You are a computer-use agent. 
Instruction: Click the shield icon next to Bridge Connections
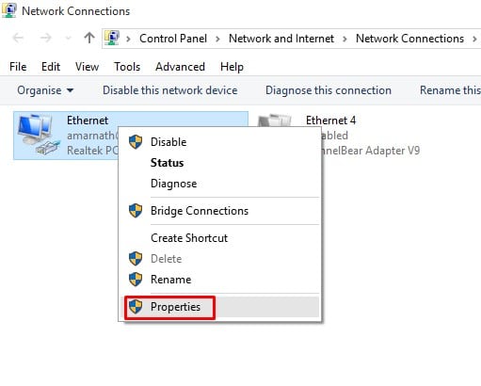click(x=136, y=211)
